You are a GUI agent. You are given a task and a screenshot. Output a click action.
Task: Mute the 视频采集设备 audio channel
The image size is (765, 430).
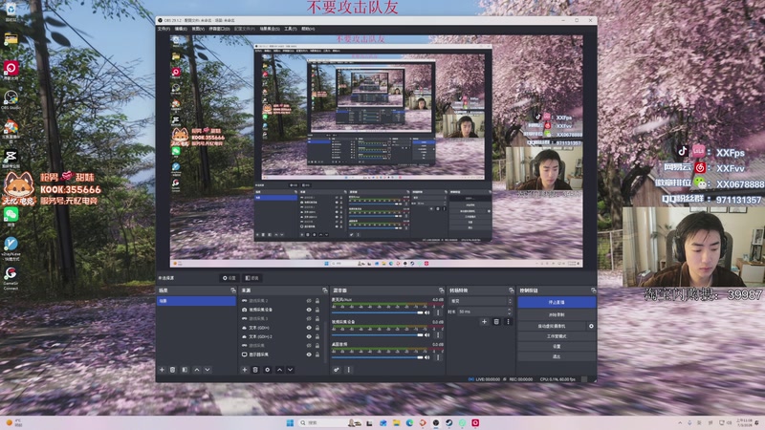point(427,335)
